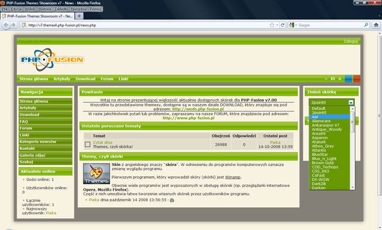Go back with the browser back arrow
This screenshot has width=382, height=230.
click(6, 25)
